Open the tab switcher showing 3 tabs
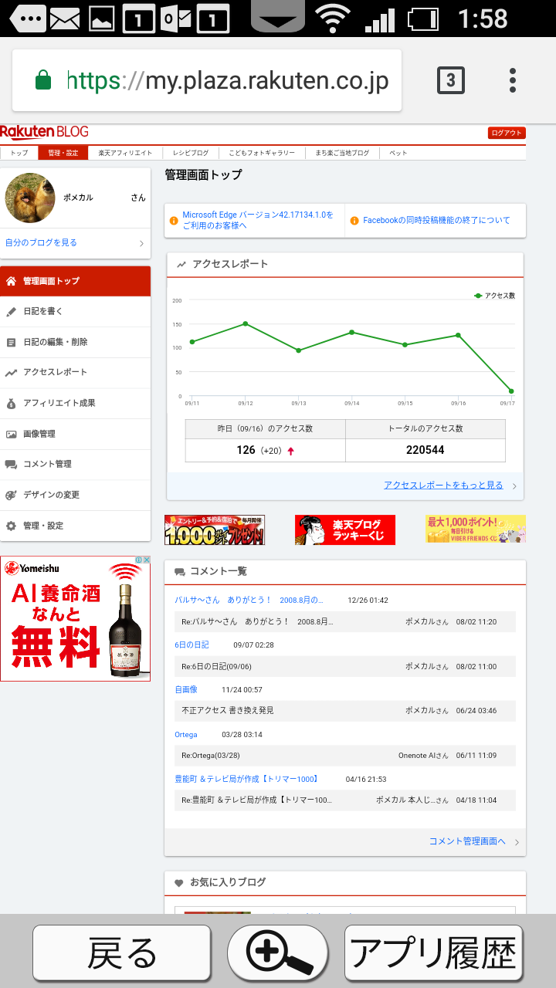This screenshot has height=988, width=556. click(x=451, y=80)
